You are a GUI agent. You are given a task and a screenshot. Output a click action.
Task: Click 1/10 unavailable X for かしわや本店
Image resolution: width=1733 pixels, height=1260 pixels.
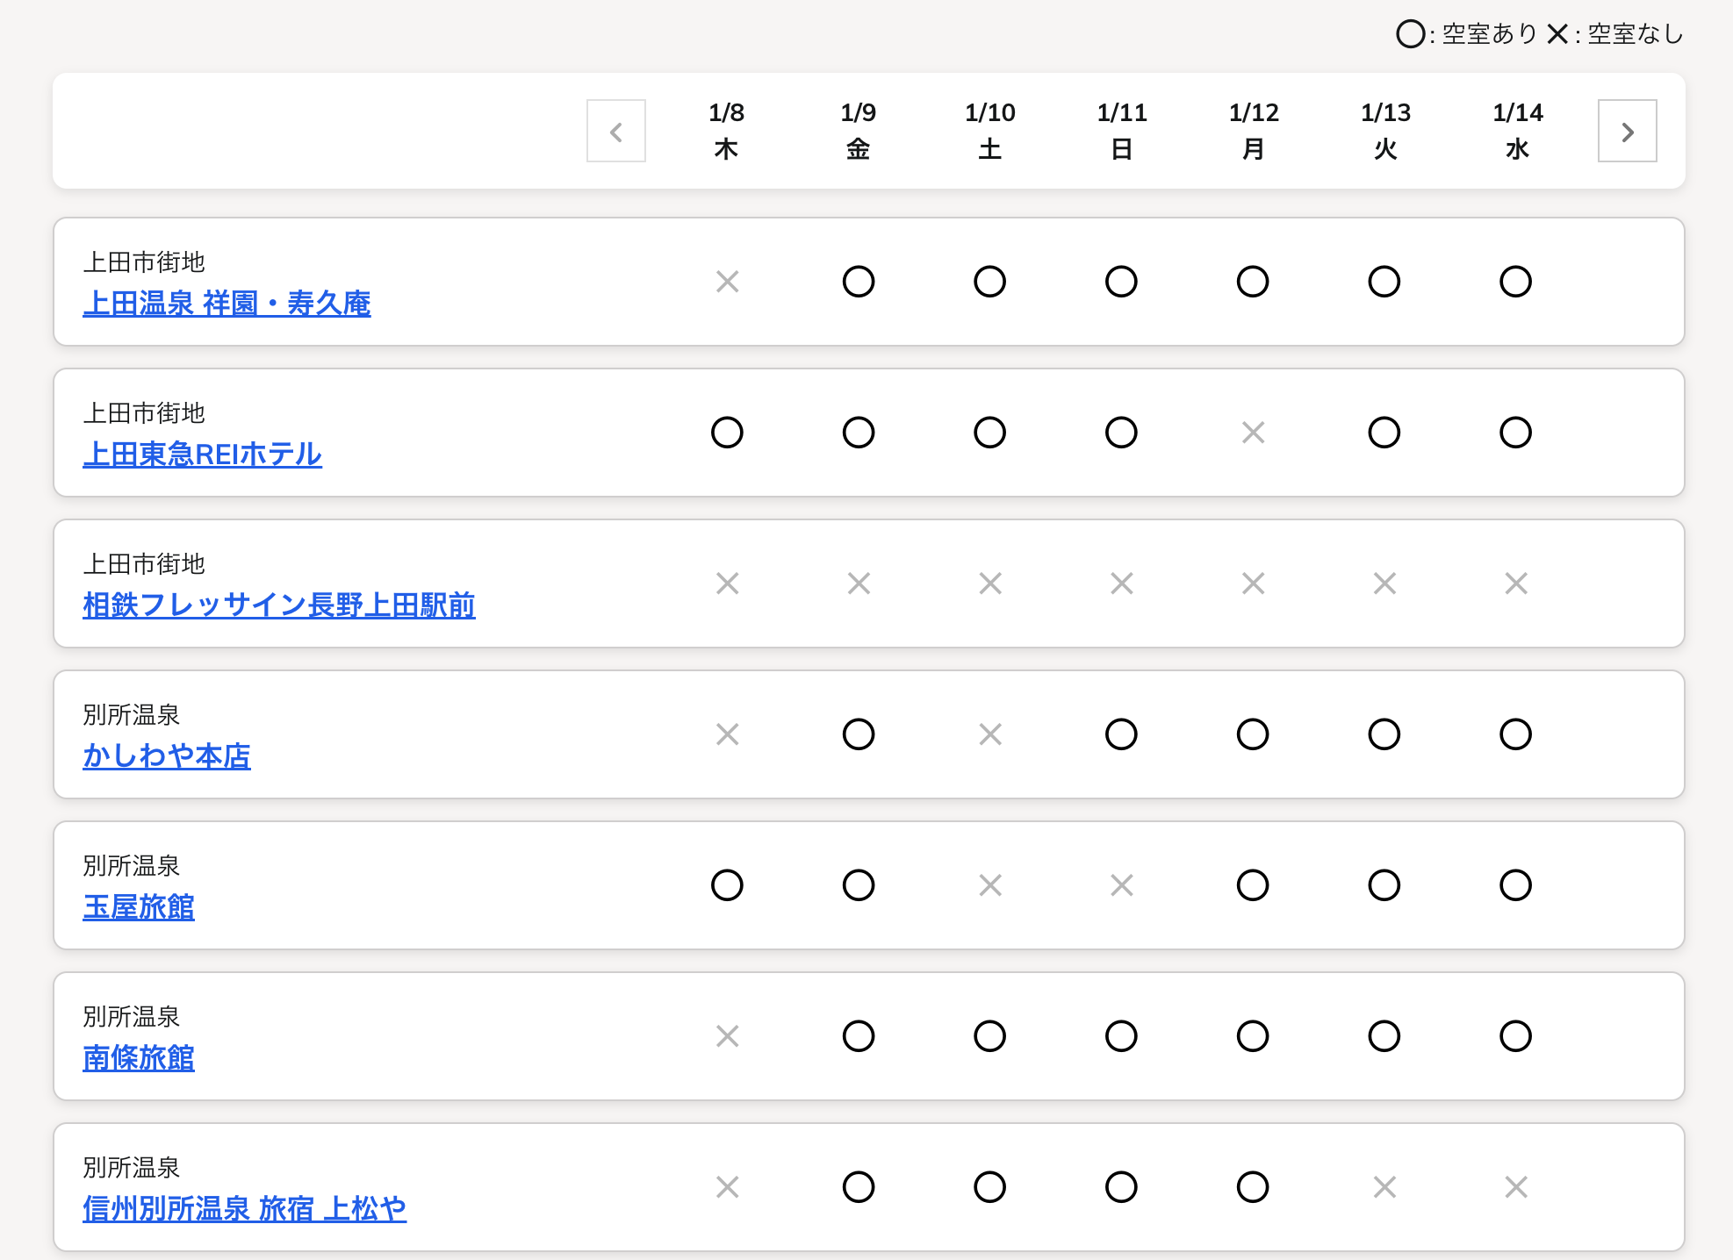(x=990, y=734)
